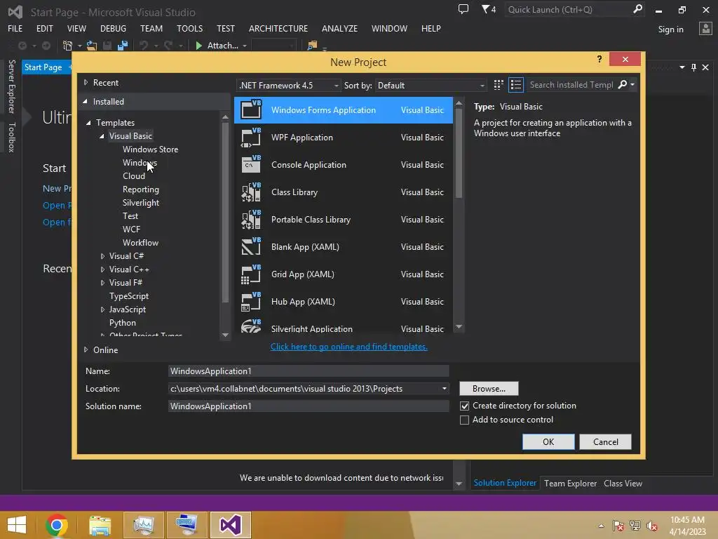Choose the WPF Application template icon

point(251,138)
